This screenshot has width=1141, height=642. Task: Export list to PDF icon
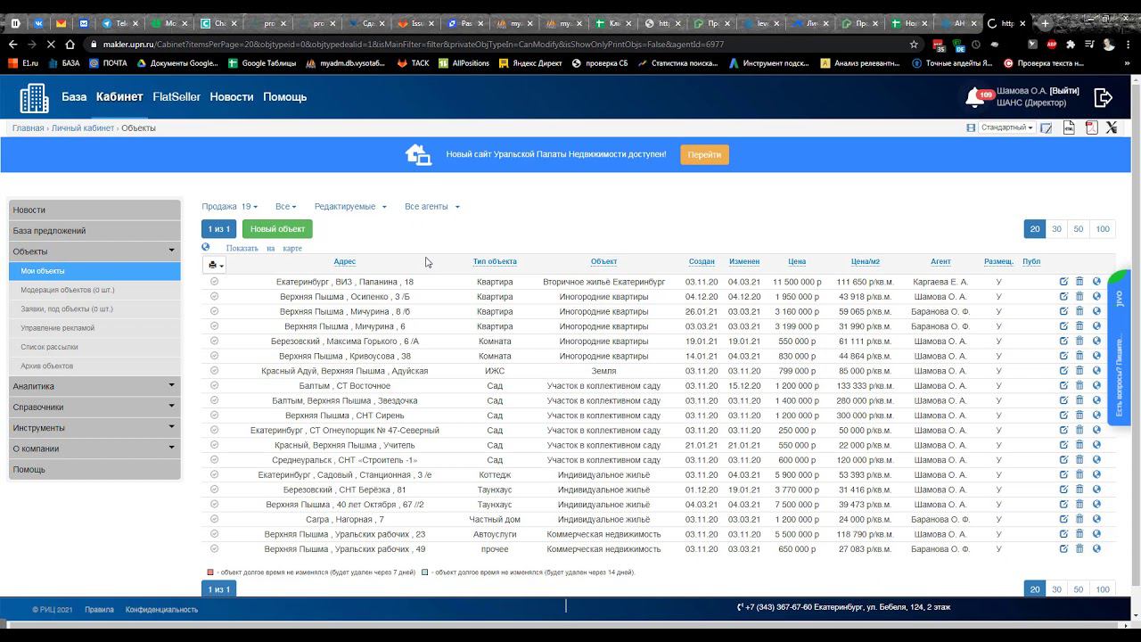click(1091, 128)
